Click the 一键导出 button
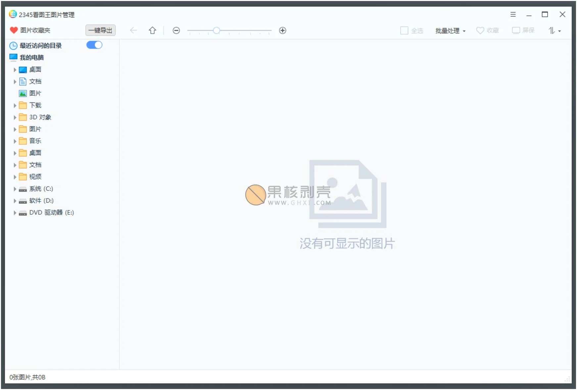 (100, 30)
